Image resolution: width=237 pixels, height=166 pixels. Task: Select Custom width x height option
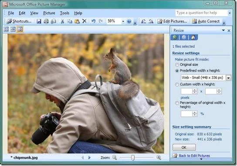tap(177, 84)
